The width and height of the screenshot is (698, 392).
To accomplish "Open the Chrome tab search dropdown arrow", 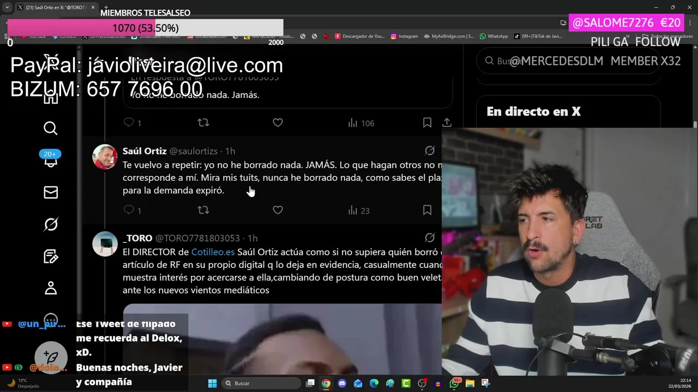I will (7, 8).
